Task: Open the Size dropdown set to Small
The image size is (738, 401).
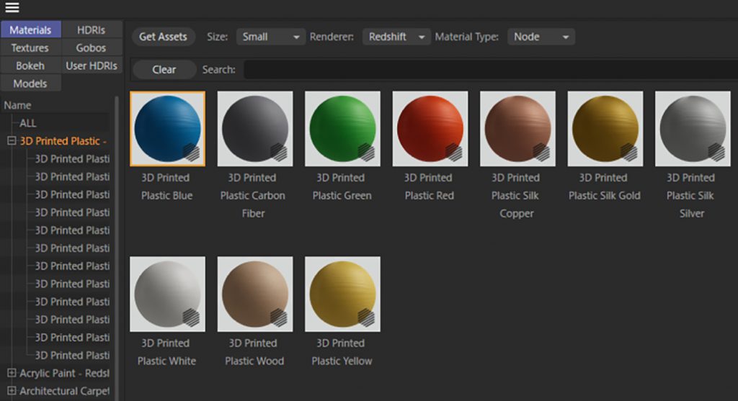Action: tap(271, 37)
